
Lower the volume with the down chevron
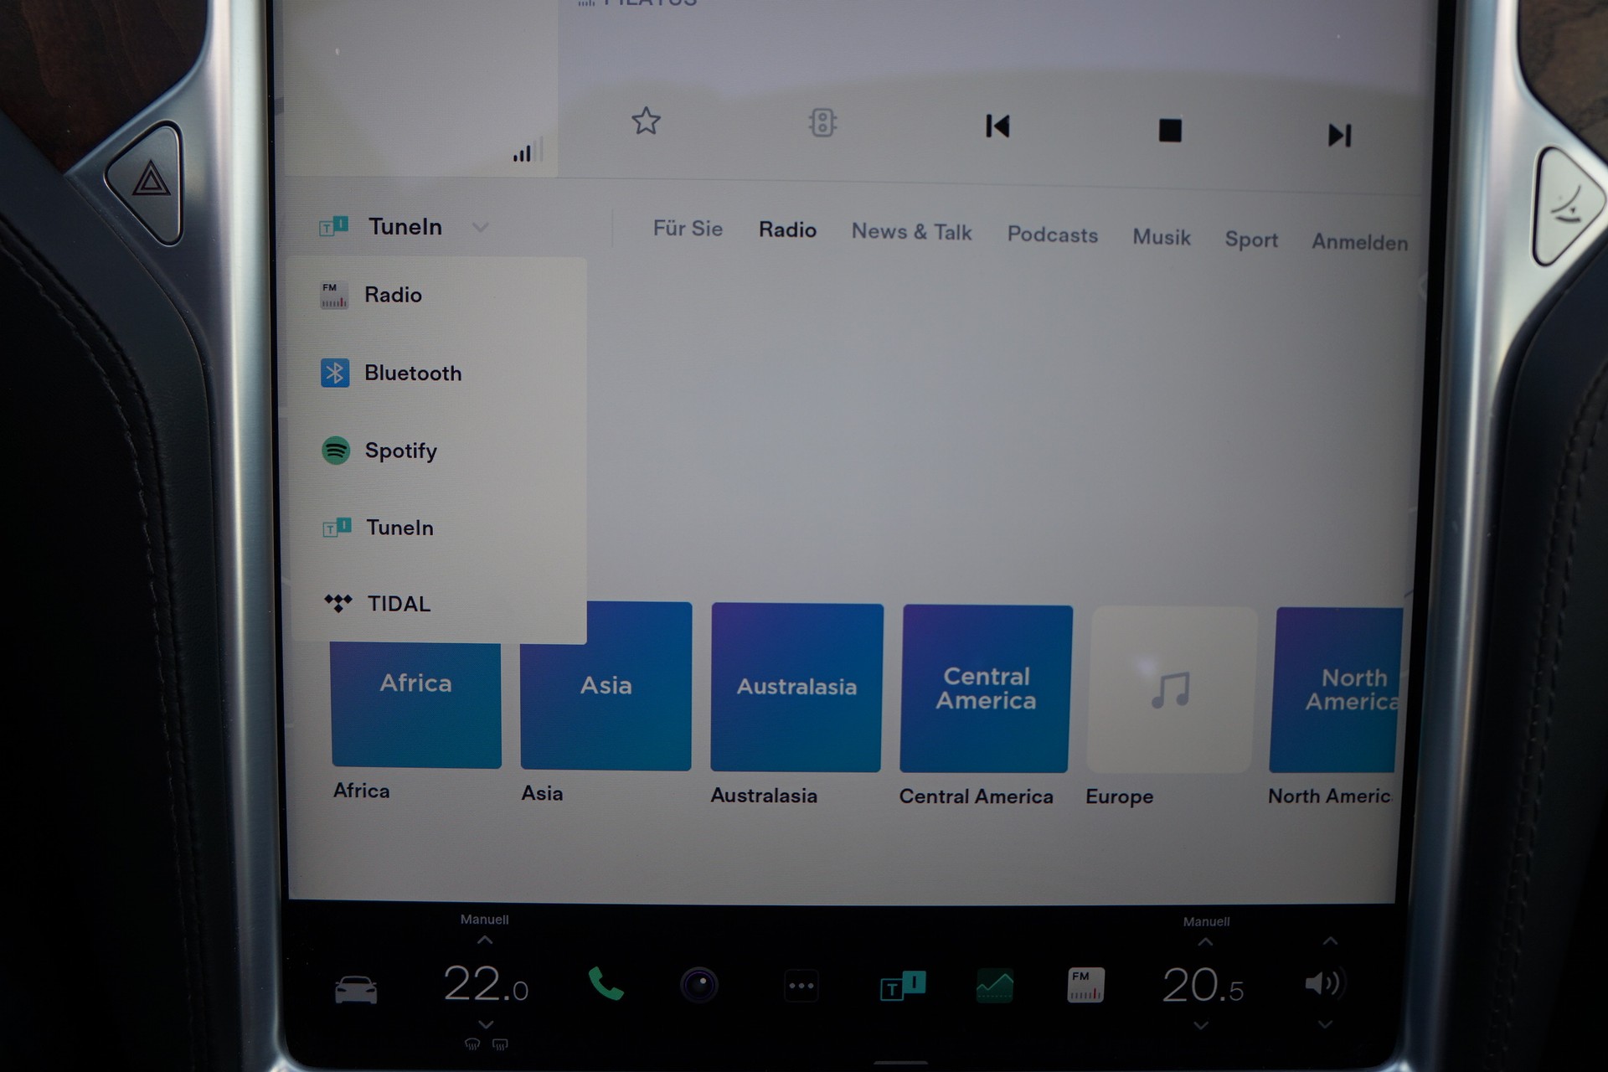(x=1325, y=1024)
